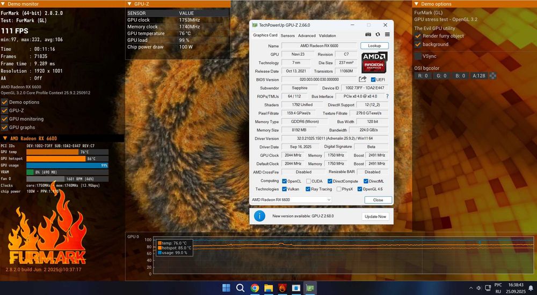Image resolution: width=537 pixels, height=295 pixels.
Task: Click the Driver Version value field
Action: [x=335, y=139]
